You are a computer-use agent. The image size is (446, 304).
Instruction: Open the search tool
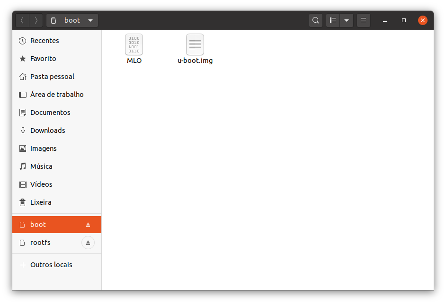pyautogui.click(x=315, y=20)
